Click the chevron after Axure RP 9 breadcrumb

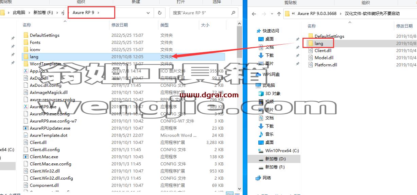click(x=98, y=13)
